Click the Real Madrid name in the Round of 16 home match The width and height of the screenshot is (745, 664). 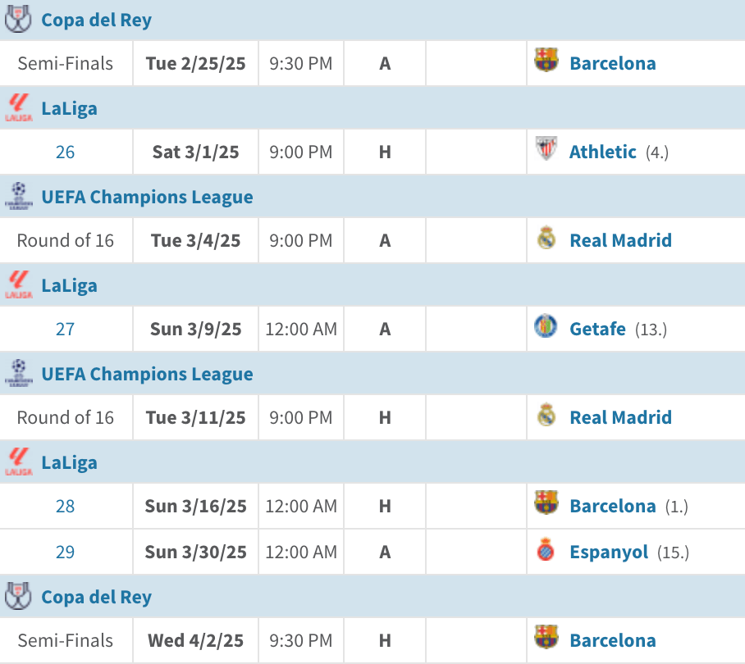pos(621,417)
